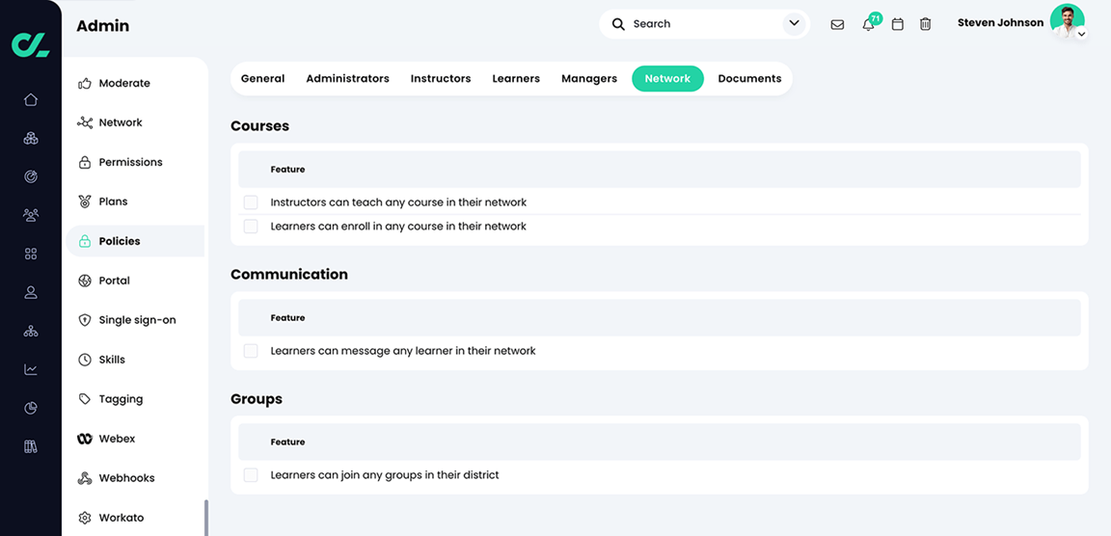Click the Plans medal icon

tap(85, 201)
